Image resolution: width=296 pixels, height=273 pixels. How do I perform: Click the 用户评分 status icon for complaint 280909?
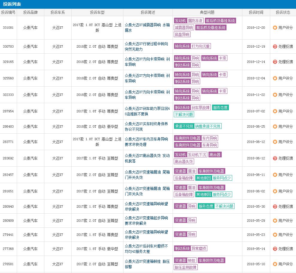[275, 221]
